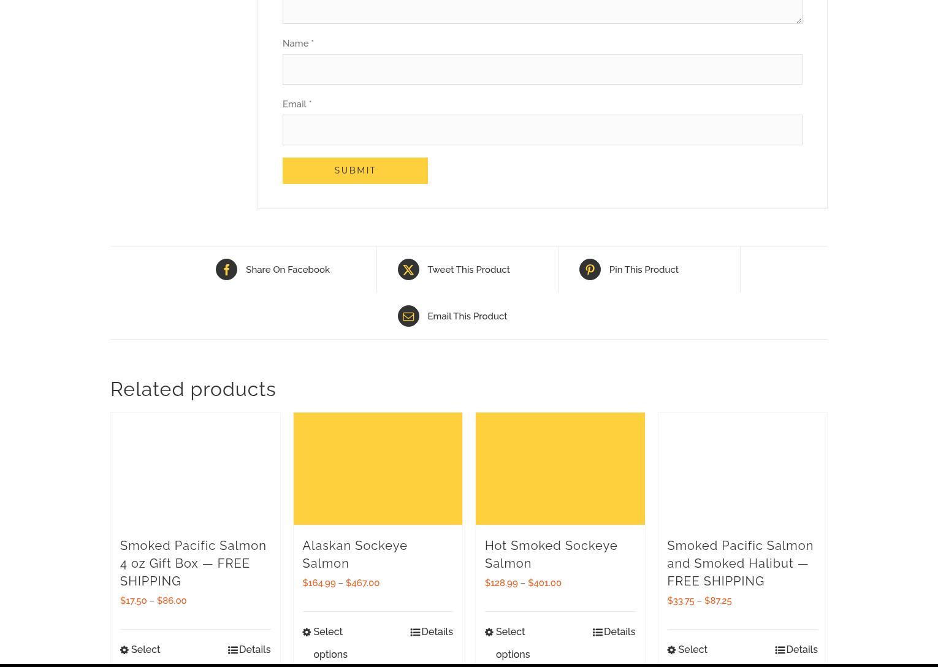Select Pin This Product link

pos(643,270)
